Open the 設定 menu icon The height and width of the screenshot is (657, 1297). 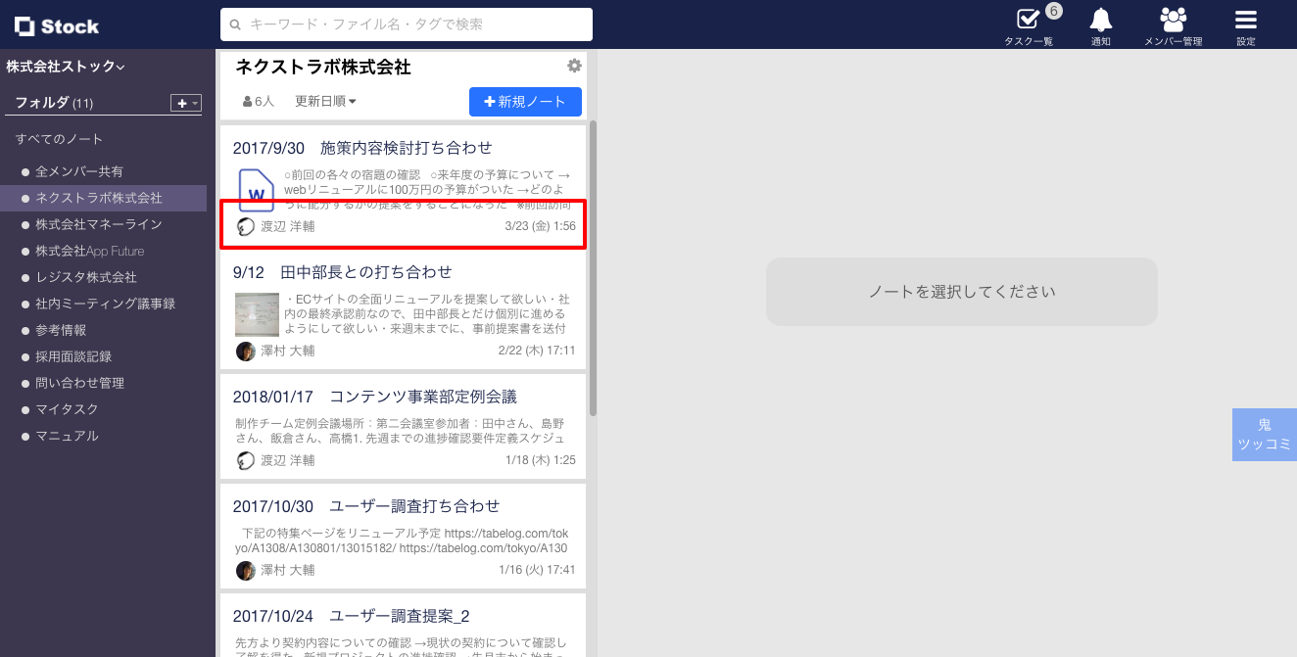tap(1244, 18)
